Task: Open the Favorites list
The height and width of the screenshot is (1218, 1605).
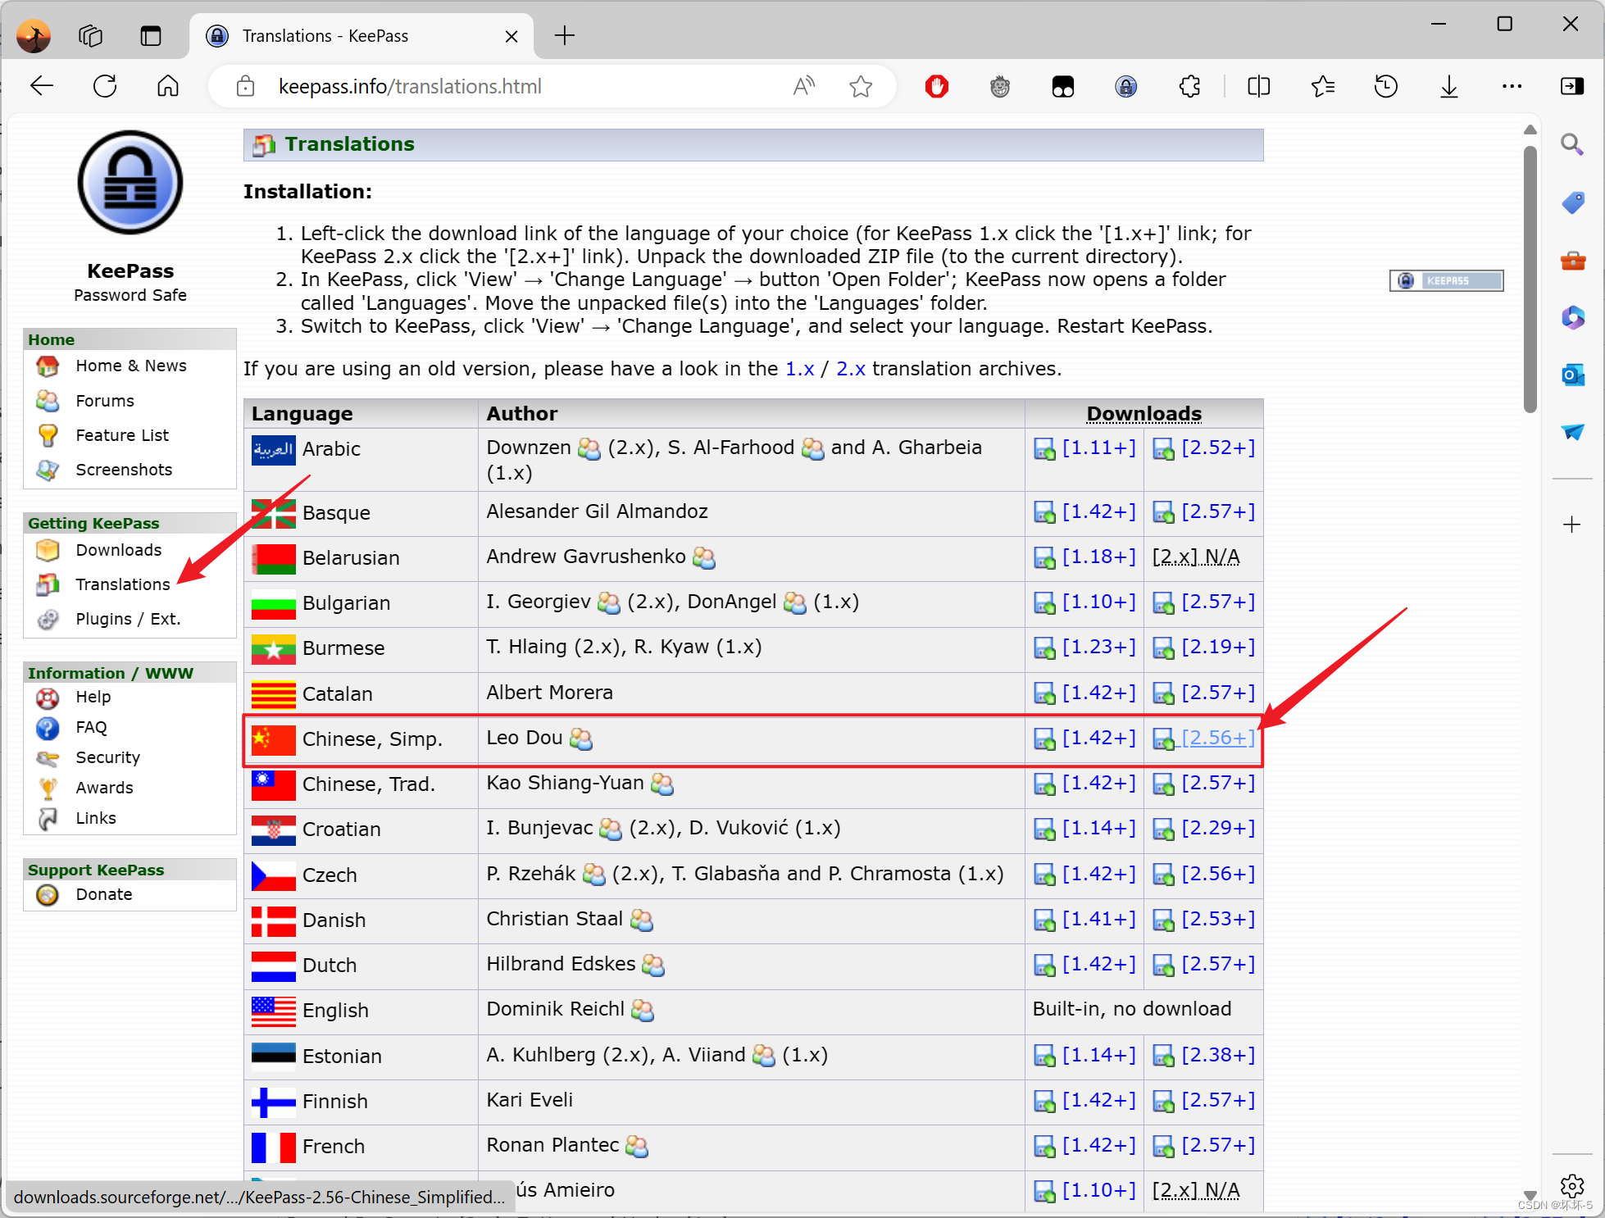Action: coord(1323,86)
